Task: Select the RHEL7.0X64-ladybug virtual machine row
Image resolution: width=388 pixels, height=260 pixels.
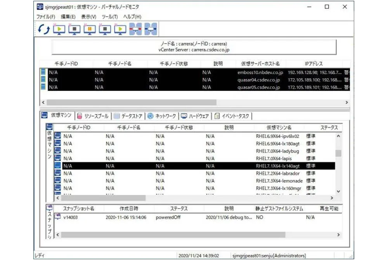Action: tap(194, 151)
